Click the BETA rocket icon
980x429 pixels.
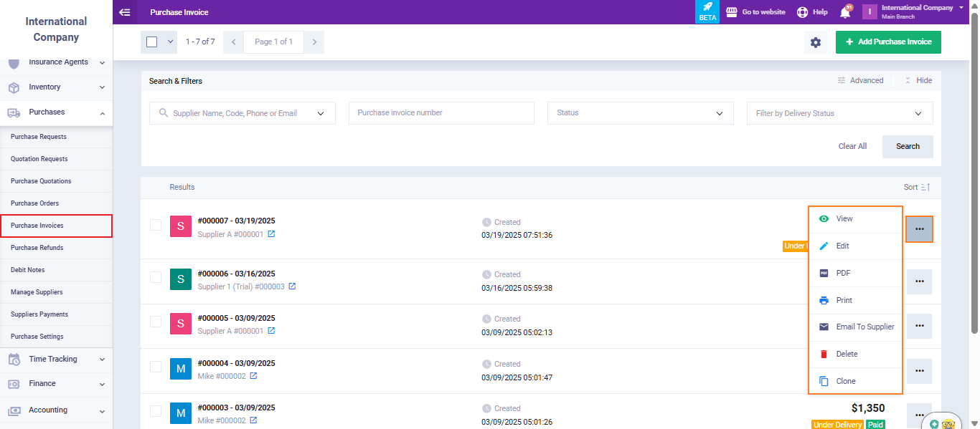click(x=707, y=11)
